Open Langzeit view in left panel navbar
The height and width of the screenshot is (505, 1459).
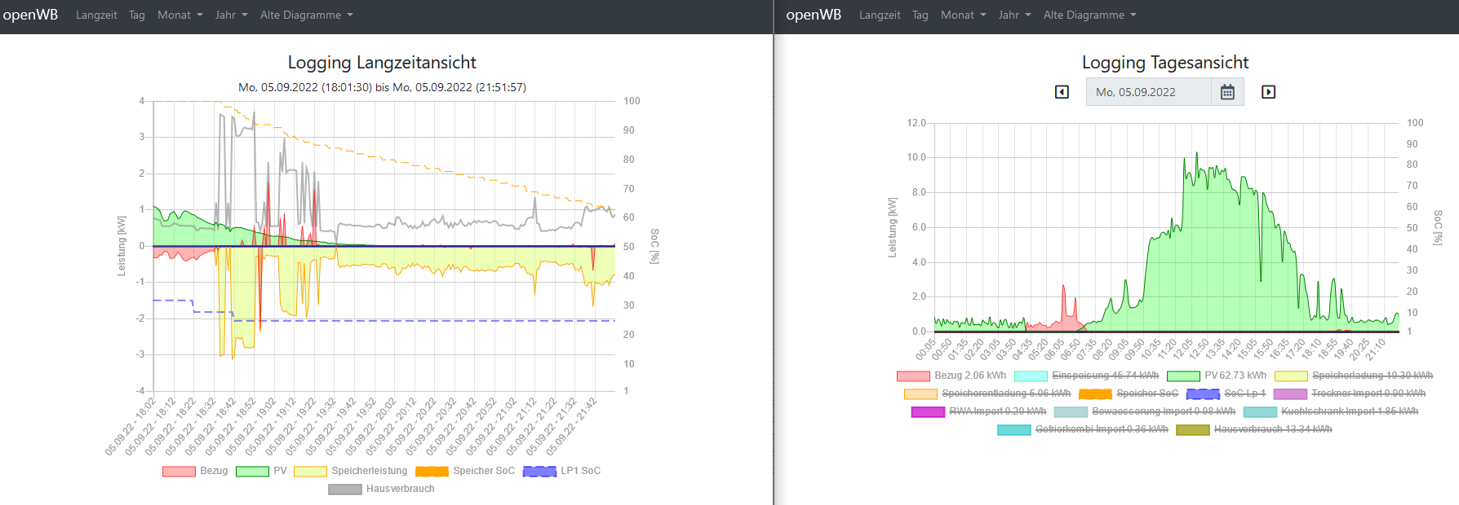96,15
